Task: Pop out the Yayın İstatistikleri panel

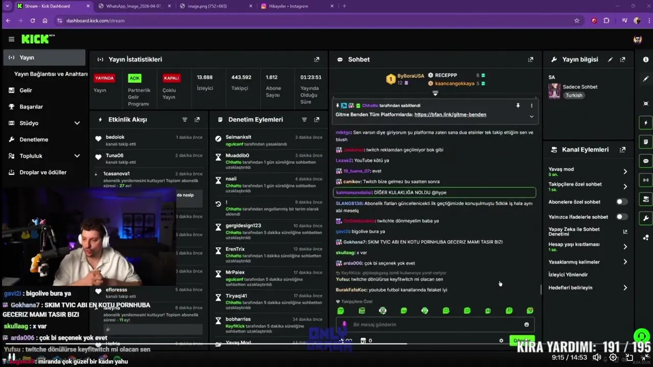Action: 317,60
